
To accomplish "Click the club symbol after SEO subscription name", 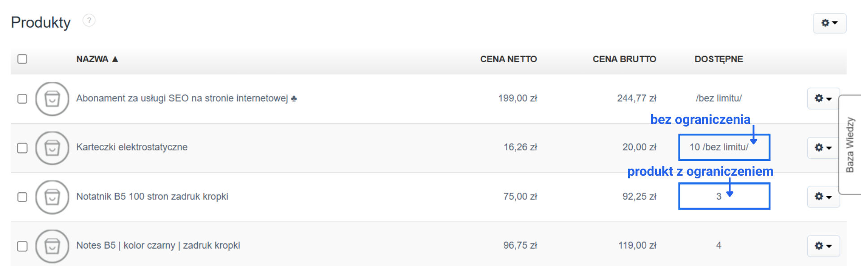I will click(294, 98).
